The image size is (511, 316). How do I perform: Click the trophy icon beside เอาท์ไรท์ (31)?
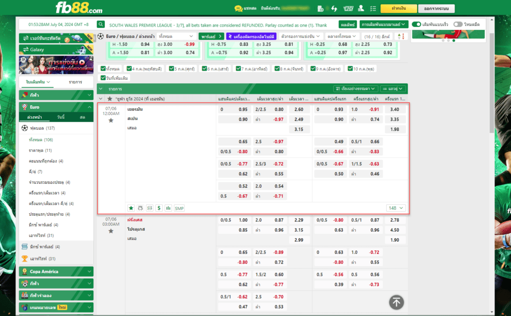24,258
